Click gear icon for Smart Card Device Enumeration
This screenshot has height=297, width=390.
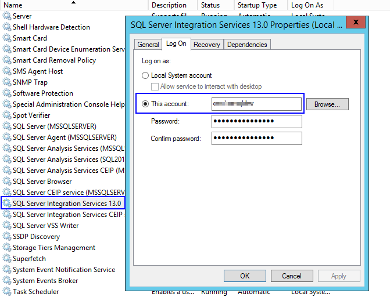pos(7,49)
